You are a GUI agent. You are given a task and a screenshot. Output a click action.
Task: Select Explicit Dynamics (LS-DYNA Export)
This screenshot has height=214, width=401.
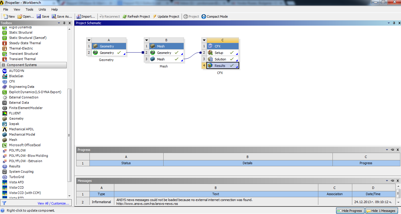click(35, 92)
